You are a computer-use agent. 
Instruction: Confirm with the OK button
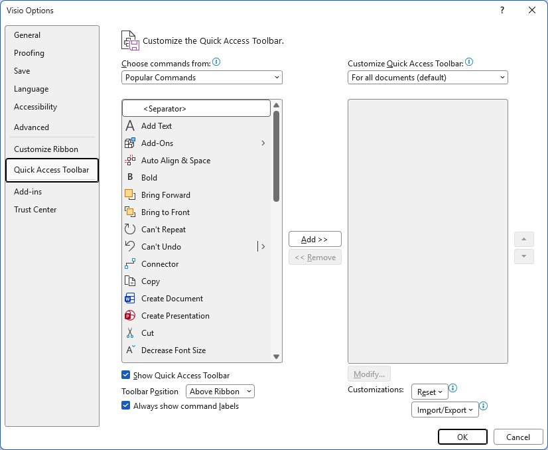click(462, 437)
